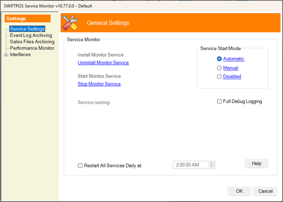Click the Disabled link label
Screen dimensions: 283x202
coord(232,77)
